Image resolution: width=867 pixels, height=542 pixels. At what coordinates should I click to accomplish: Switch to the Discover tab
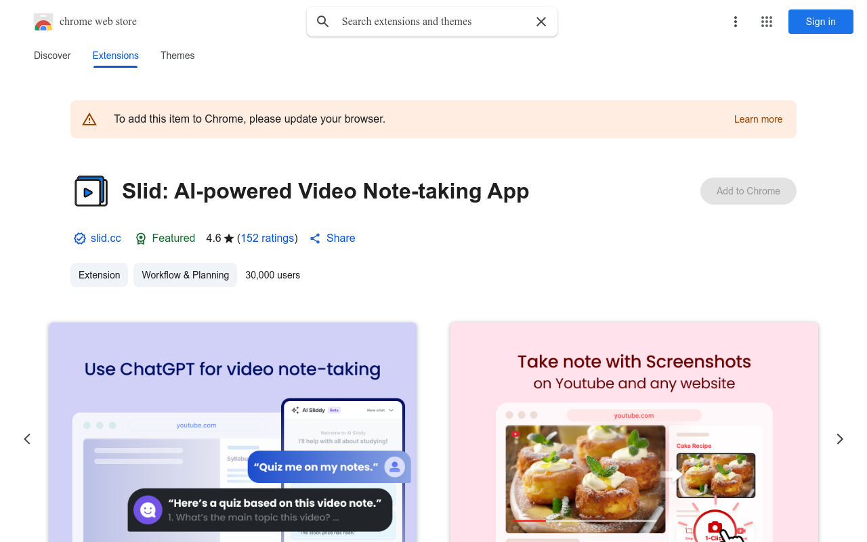[x=52, y=56]
